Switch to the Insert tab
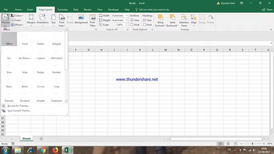This screenshot has width=274, height=154. (x=30, y=9)
